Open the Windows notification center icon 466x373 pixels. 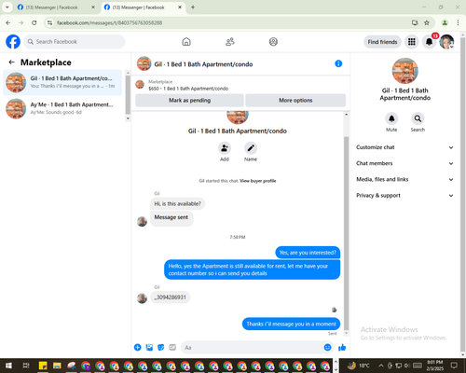pyautogui.click(x=454, y=366)
